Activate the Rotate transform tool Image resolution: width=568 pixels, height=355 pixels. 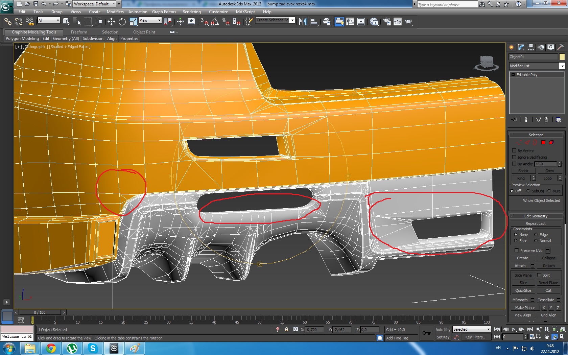[122, 22]
